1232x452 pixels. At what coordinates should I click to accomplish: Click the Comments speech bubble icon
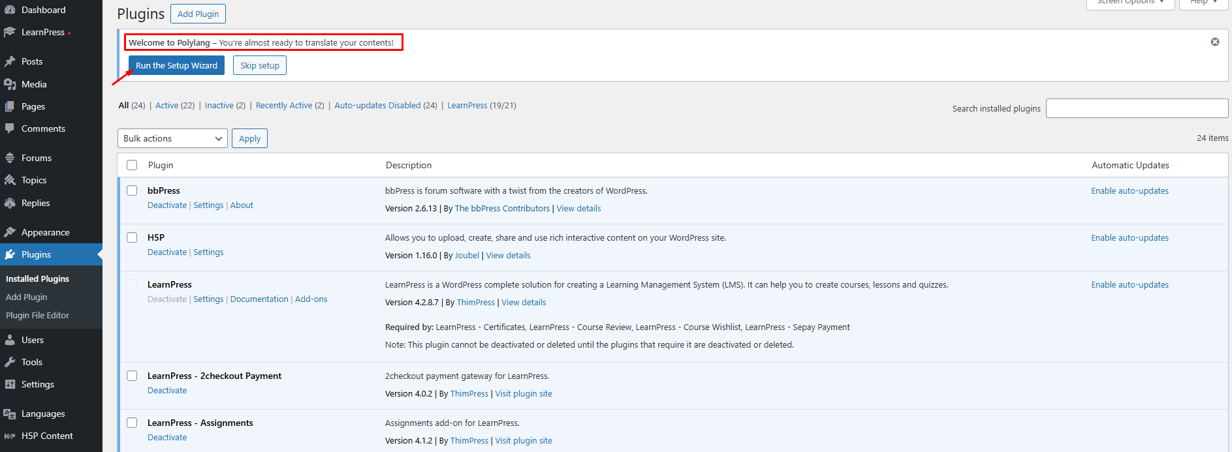[x=10, y=128]
